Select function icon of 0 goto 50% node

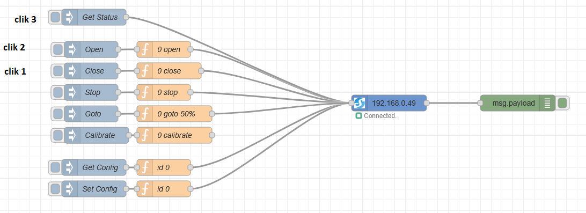tap(145, 114)
